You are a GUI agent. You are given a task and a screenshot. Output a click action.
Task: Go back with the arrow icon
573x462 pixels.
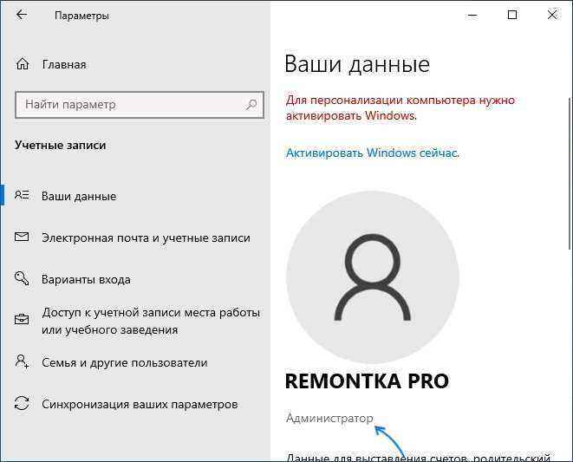click(x=22, y=15)
